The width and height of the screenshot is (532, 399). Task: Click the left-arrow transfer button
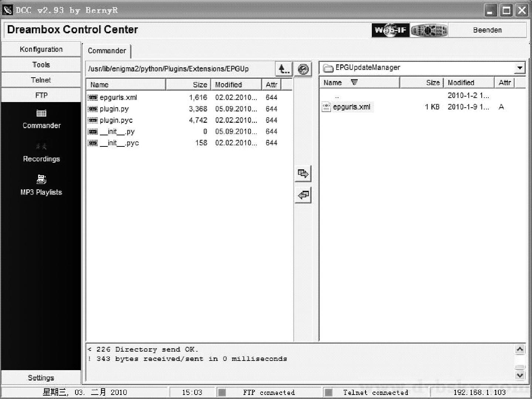(x=303, y=195)
